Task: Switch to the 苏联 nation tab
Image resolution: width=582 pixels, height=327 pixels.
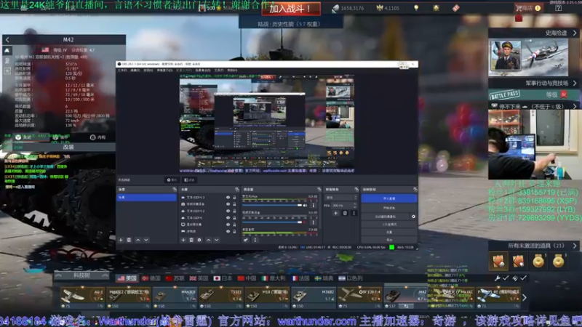Action: coord(175,278)
